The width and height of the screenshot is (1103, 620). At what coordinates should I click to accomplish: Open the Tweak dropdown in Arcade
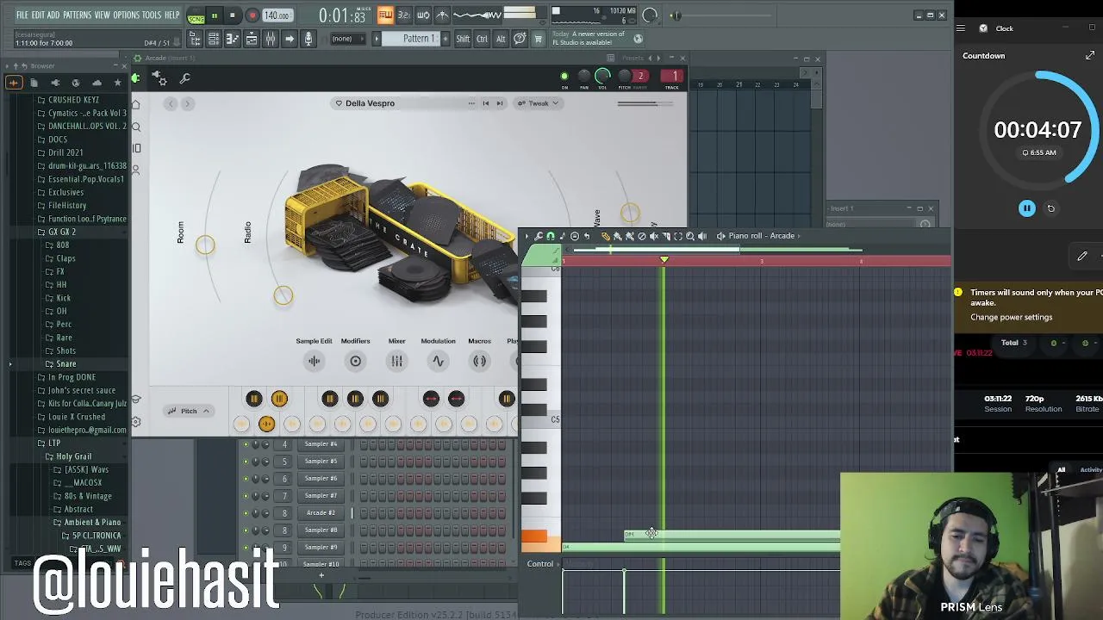[x=539, y=103]
